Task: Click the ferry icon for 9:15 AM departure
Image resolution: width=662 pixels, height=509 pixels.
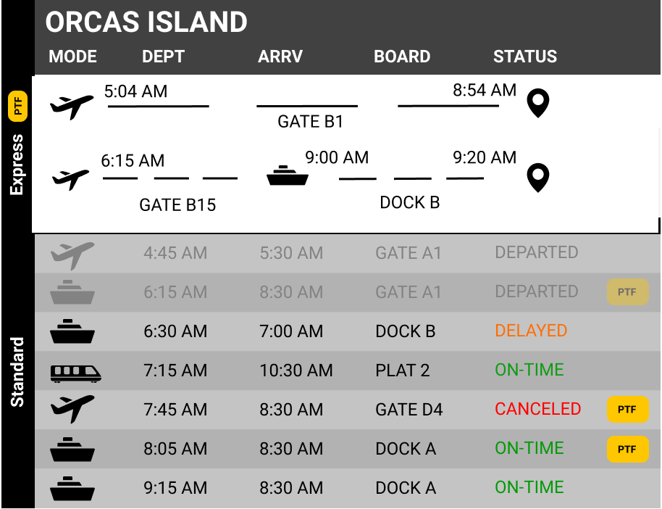Action: click(x=72, y=489)
